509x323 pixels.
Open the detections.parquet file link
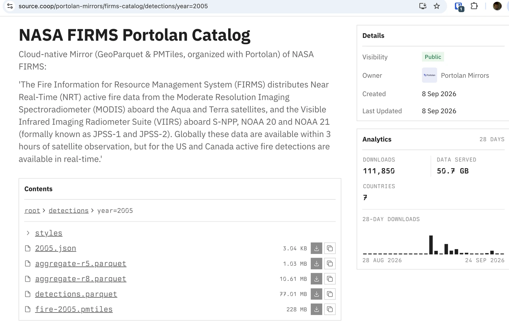[76, 294]
